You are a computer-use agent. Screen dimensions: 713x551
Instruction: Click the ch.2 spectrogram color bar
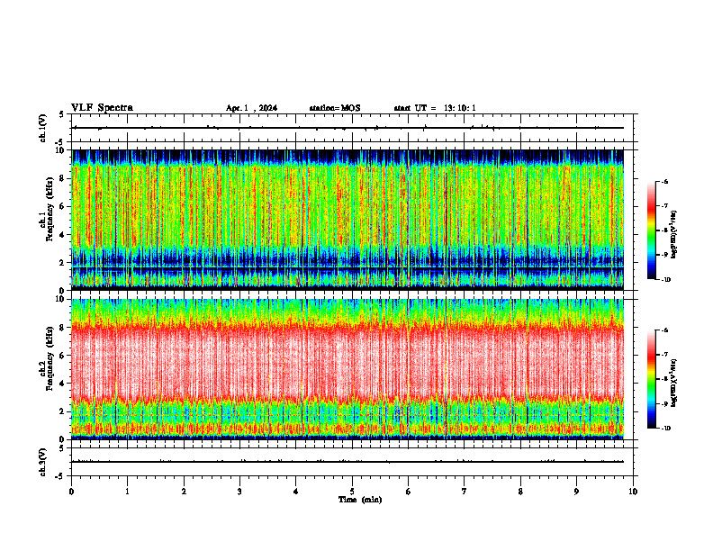point(652,379)
